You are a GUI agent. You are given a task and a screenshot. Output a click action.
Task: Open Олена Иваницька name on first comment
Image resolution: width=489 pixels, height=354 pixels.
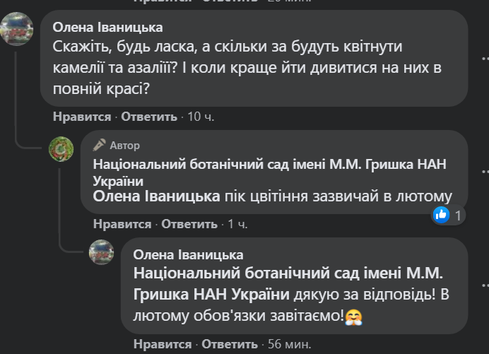tap(108, 28)
